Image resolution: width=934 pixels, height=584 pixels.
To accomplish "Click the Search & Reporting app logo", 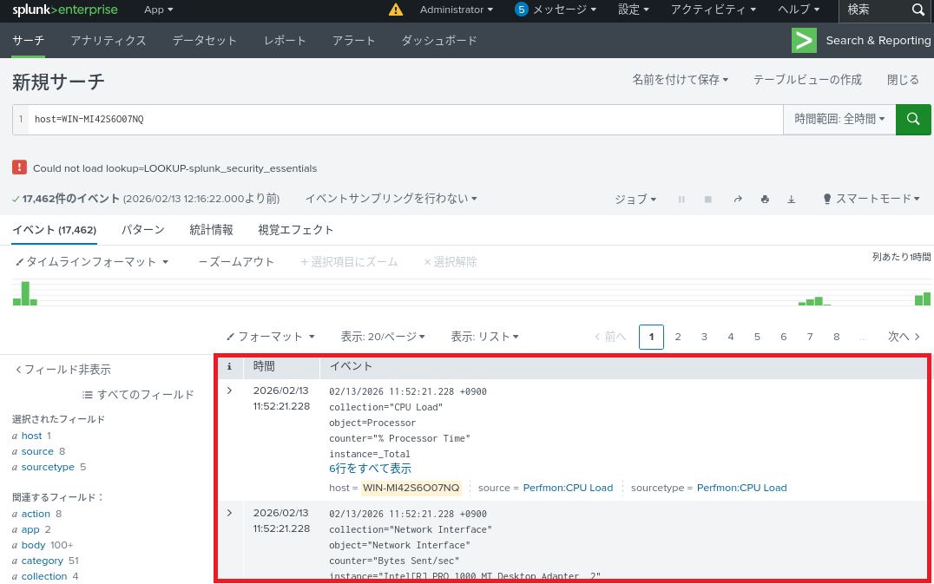I will click(x=804, y=41).
